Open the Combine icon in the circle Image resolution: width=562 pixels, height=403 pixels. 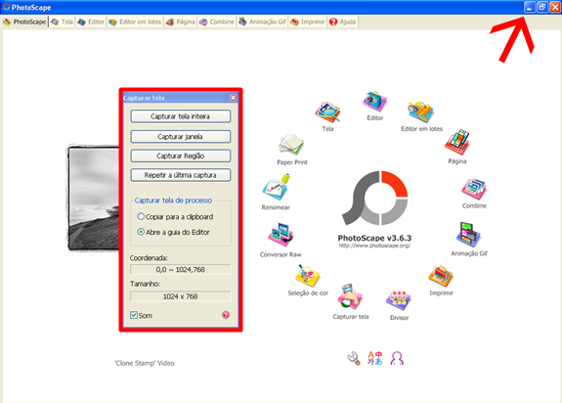pos(474,189)
